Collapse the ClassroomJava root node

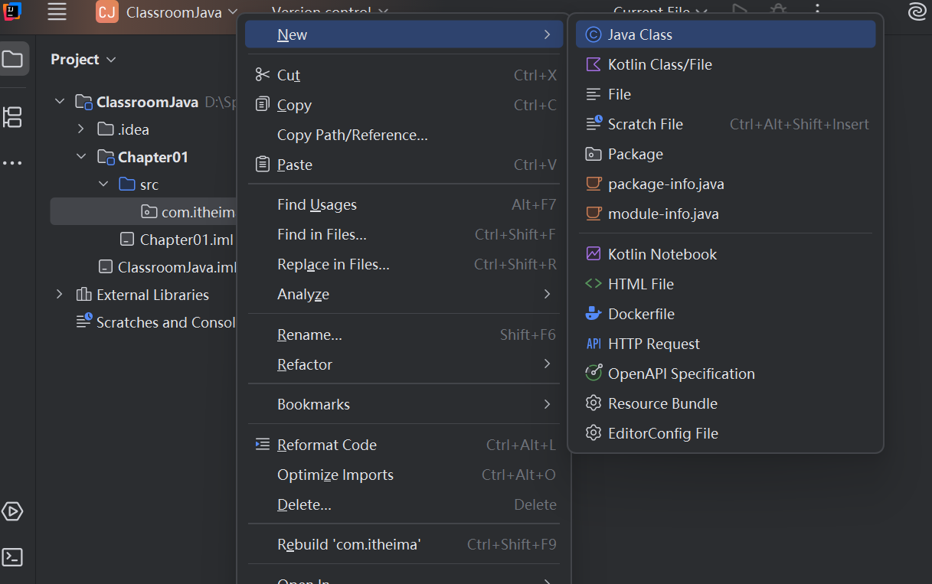(x=60, y=102)
